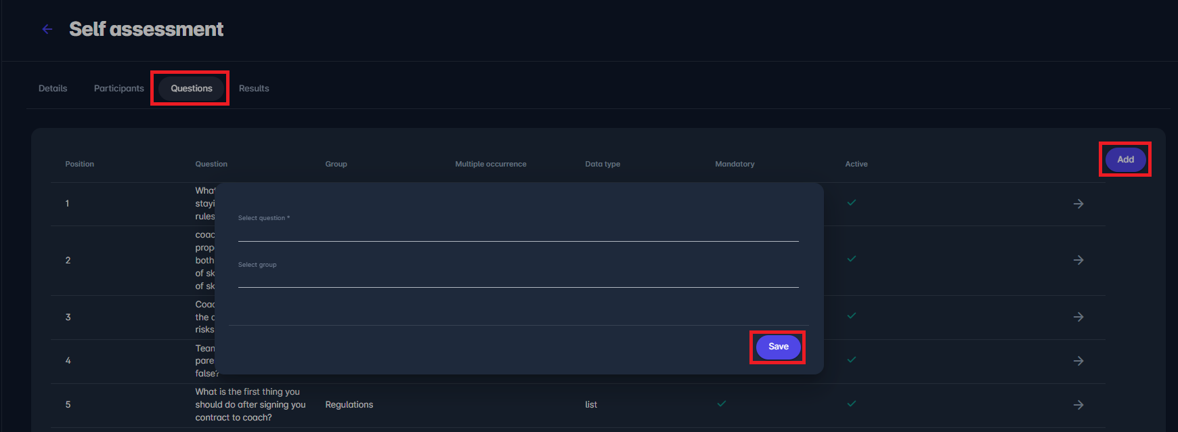Toggle Active checkmark in row 5
The width and height of the screenshot is (1178, 432).
tap(852, 404)
